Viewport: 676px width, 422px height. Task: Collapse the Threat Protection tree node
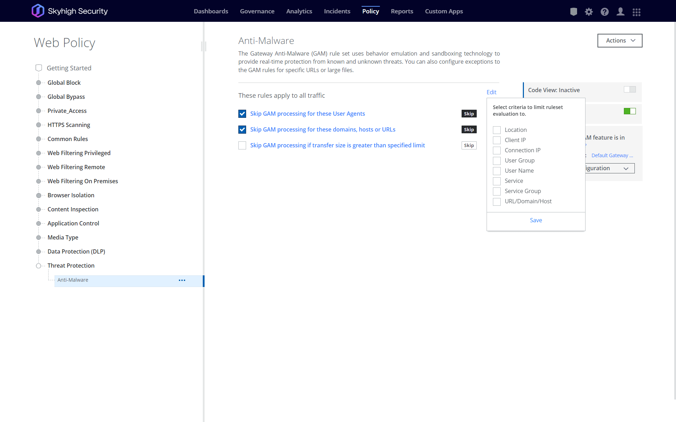click(x=38, y=266)
